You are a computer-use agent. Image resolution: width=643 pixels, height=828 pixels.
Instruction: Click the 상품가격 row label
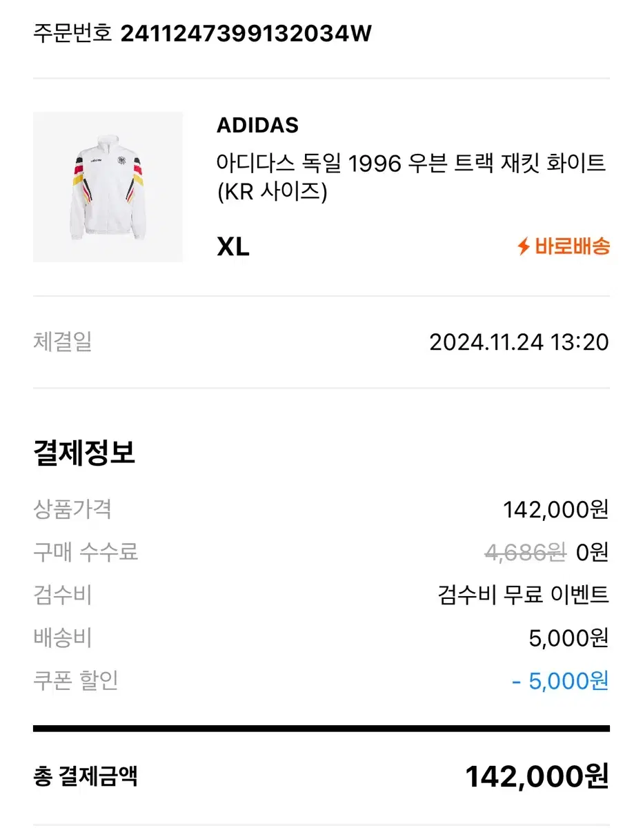(x=72, y=510)
